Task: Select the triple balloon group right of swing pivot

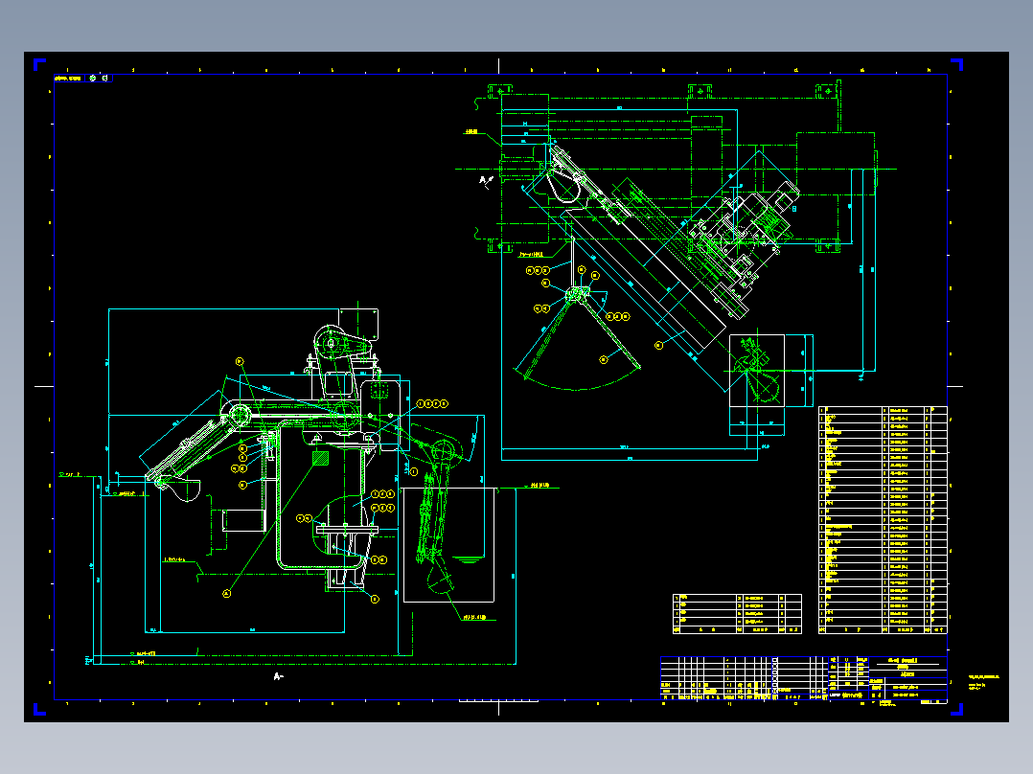Action: tap(617, 317)
